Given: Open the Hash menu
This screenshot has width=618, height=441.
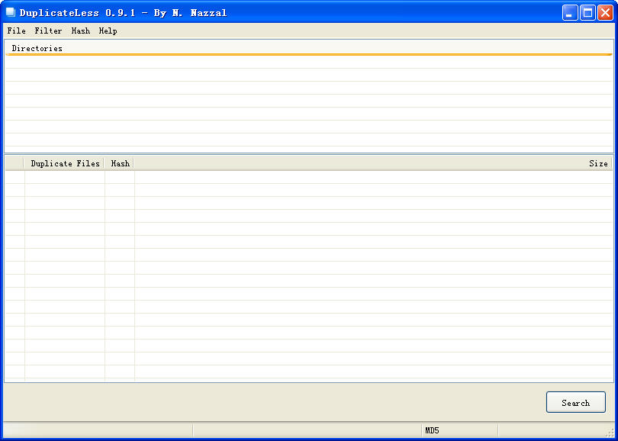Looking at the screenshot, I should [80, 31].
